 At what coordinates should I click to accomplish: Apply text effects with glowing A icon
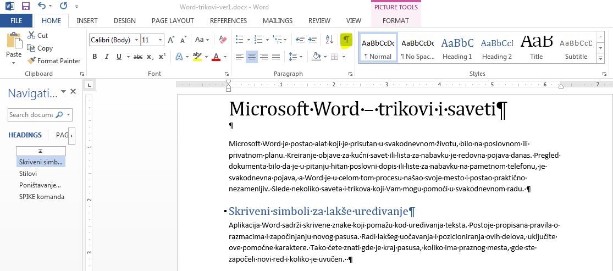pyautogui.click(x=179, y=57)
